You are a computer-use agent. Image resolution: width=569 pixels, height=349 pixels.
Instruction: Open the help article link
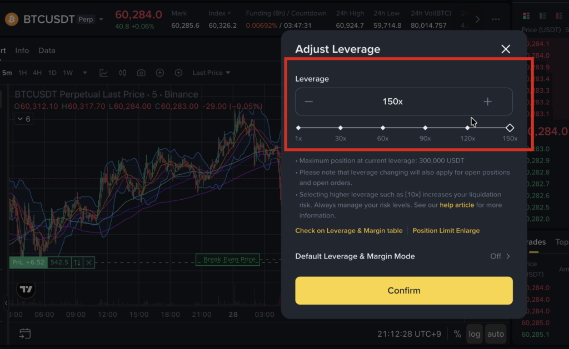[x=457, y=205]
